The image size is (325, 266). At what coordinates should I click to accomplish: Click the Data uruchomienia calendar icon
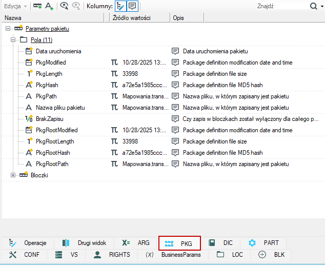pos(29,51)
